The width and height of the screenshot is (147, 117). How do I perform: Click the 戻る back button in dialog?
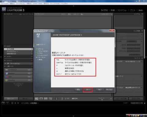(x=78, y=90)
